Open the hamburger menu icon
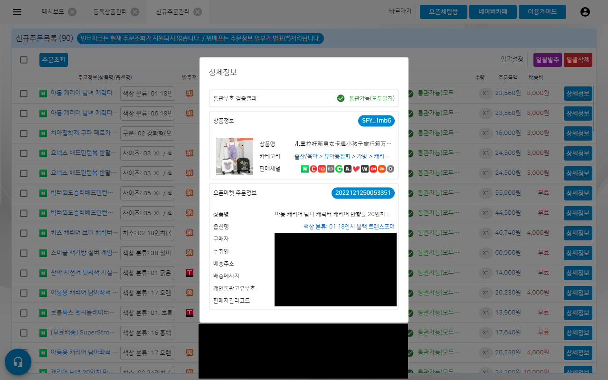Screen dimensions: 608x380 pyautogui.click(x=17, y=12)
